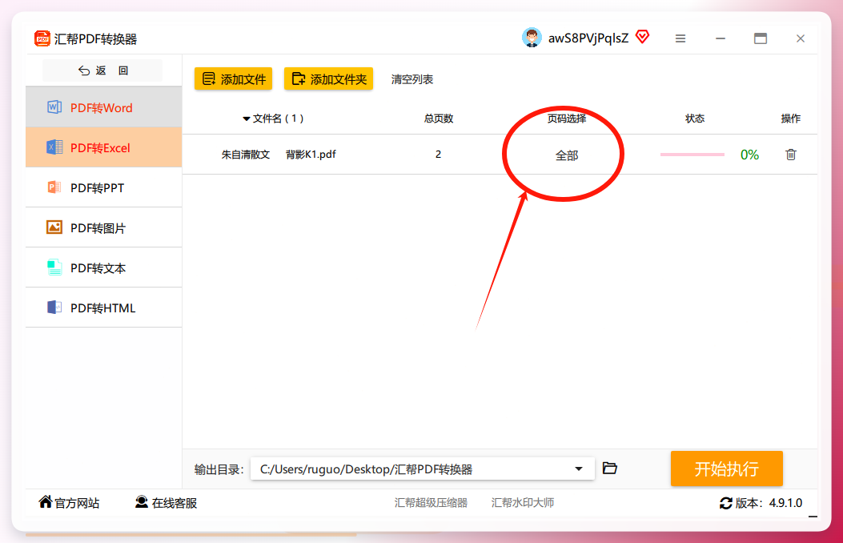
Task: Open the hamburger menu icon
Action: (x=680, y=38)
